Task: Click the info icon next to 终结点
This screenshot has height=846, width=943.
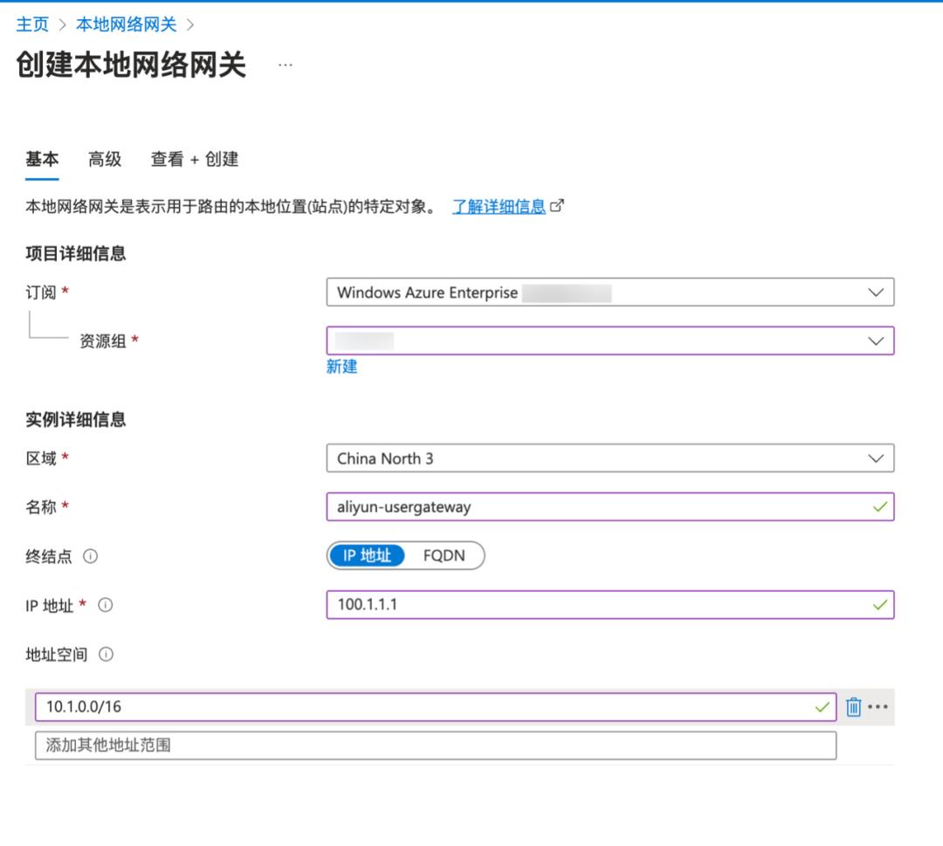Action: coord(92,556)
